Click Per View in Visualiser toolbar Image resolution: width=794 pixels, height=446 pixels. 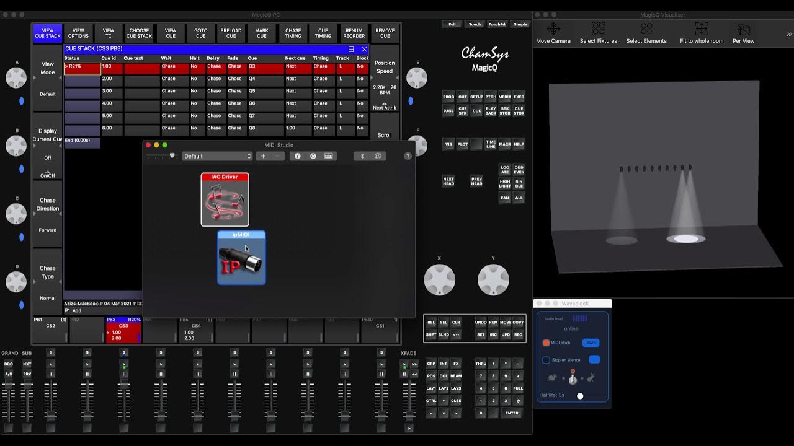click(x=743, y=33)
